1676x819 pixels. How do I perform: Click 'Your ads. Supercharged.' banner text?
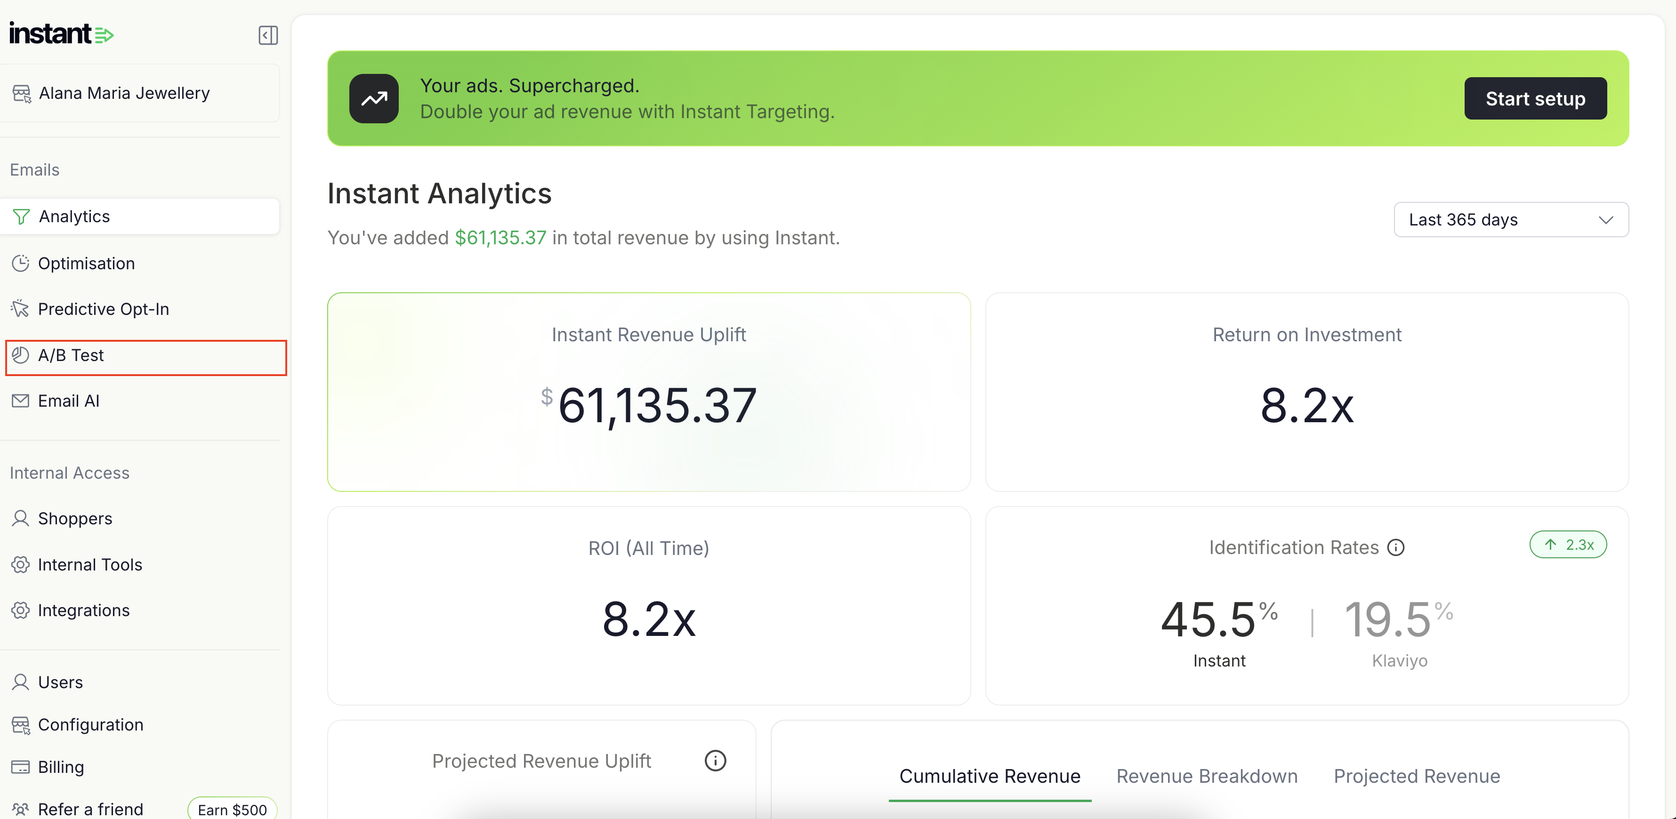[x=530, y=86]
